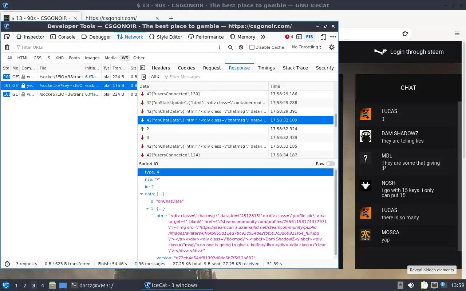Switch to Inspector panel
Image resolution: width=466 pixels, height=291 pixels.
click(30, 37)
